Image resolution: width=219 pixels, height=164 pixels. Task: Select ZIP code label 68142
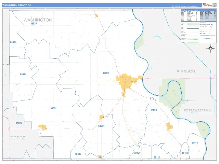tap(138, 153)
